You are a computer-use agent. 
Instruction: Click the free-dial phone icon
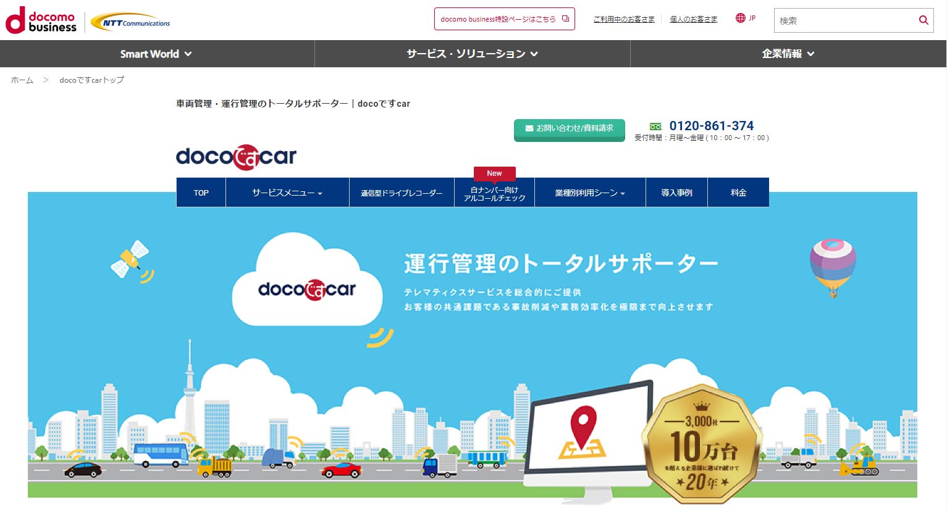[655, 127]
